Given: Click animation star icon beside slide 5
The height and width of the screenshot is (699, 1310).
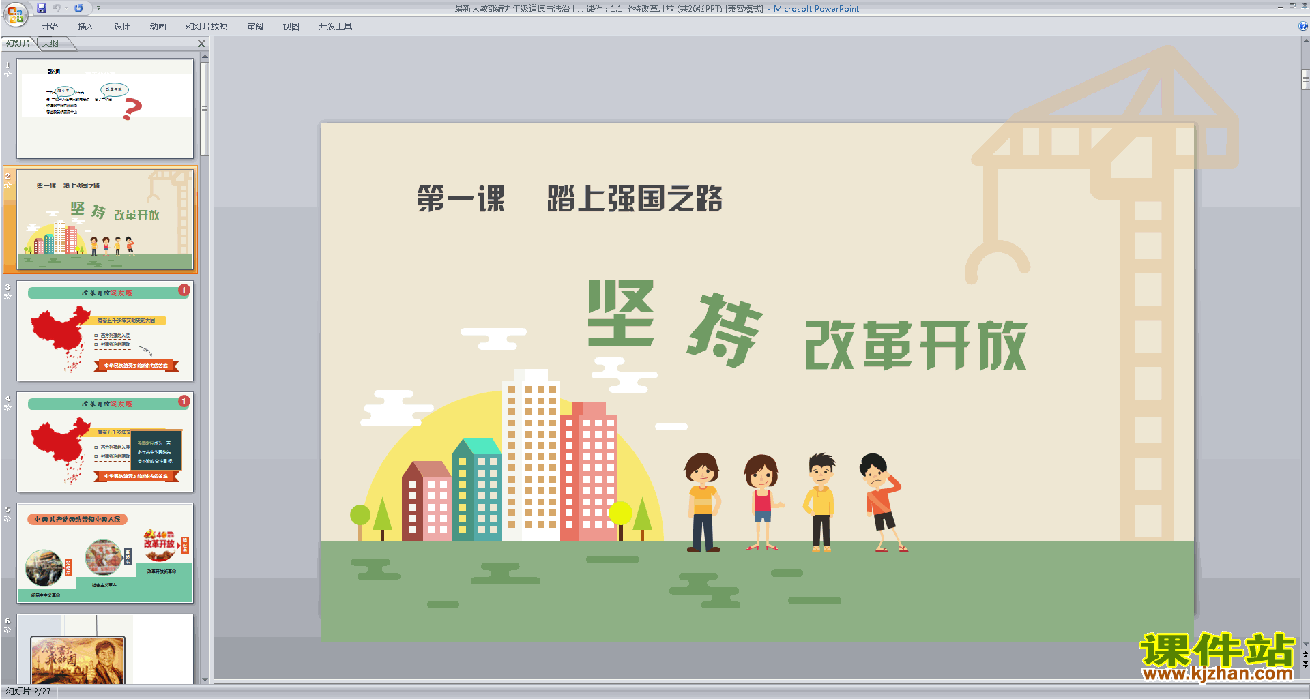Looking at the screenshot, I should pos(8,518).
